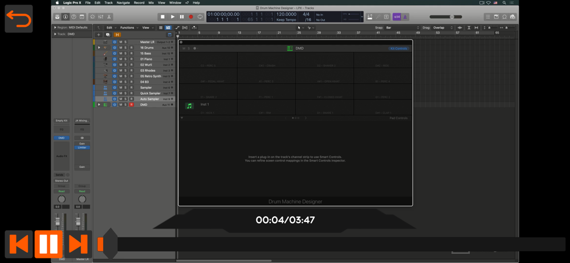
Task: Click the Pause transport button
Action: pos(182,17)
